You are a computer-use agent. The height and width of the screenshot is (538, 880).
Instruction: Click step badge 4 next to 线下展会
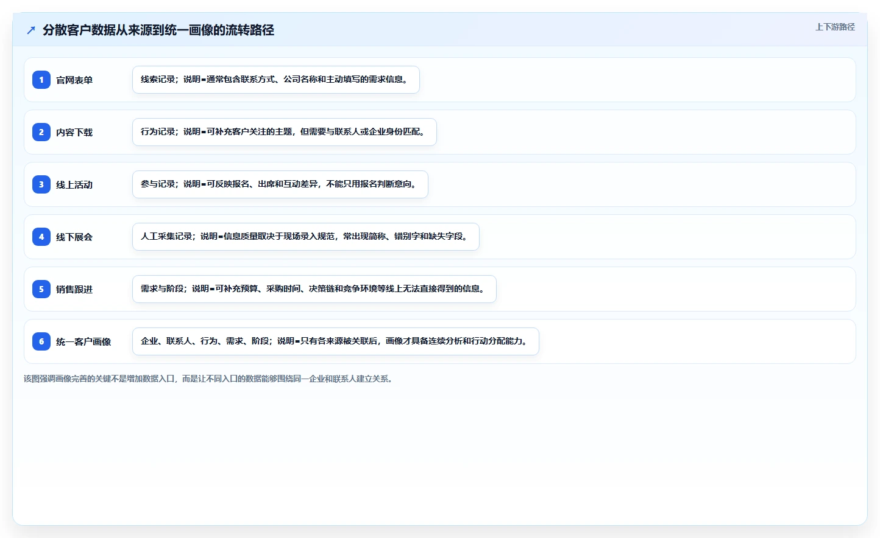(x=41, y=237)
